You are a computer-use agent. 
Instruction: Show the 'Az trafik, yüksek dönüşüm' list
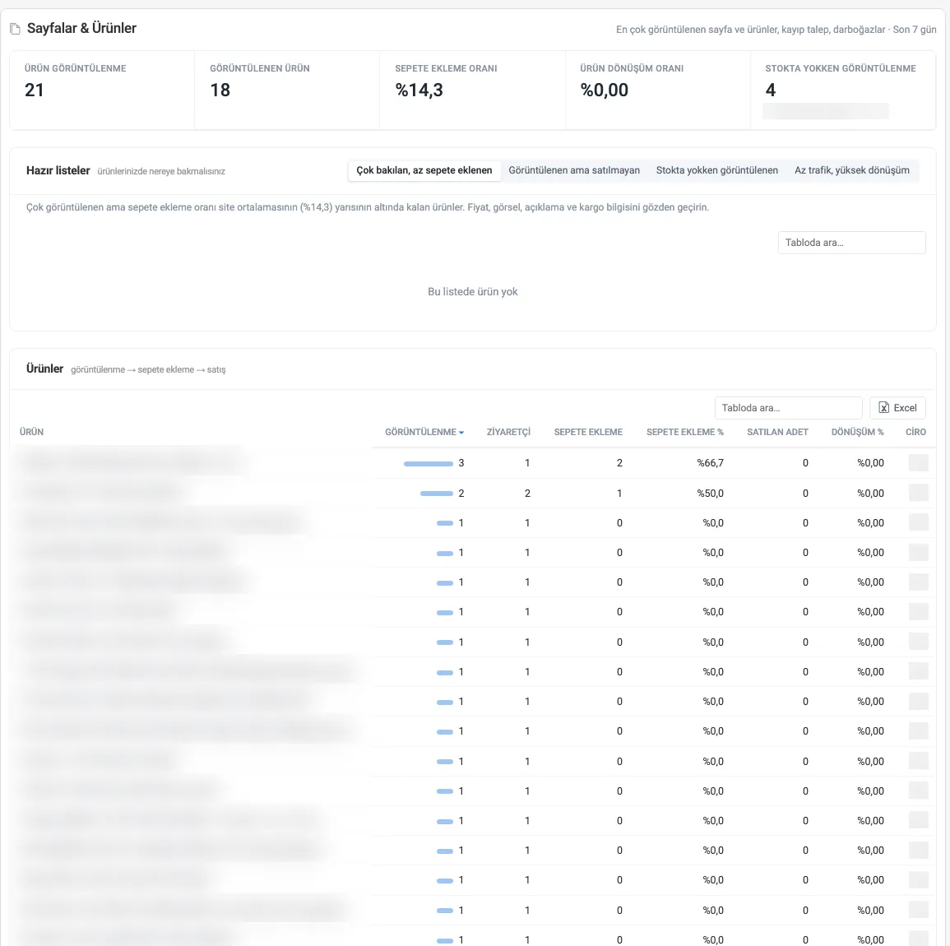(x=852, y=170)
